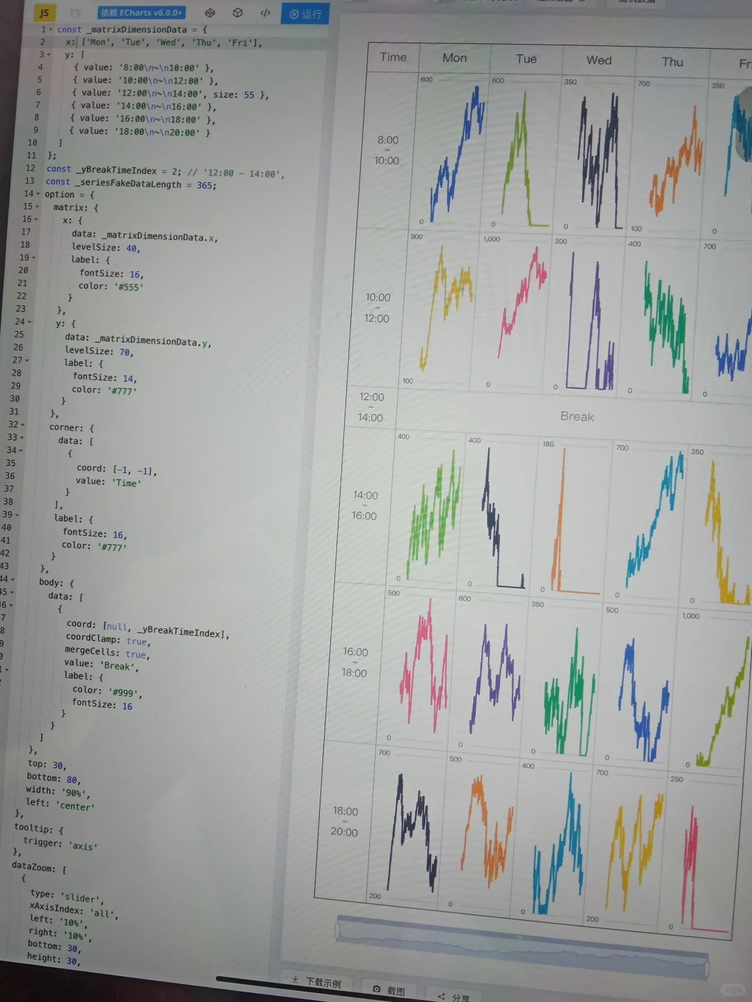752x1002 pixels.
Task: Open the CodePen cube icon
Action: tap(237, 13)
